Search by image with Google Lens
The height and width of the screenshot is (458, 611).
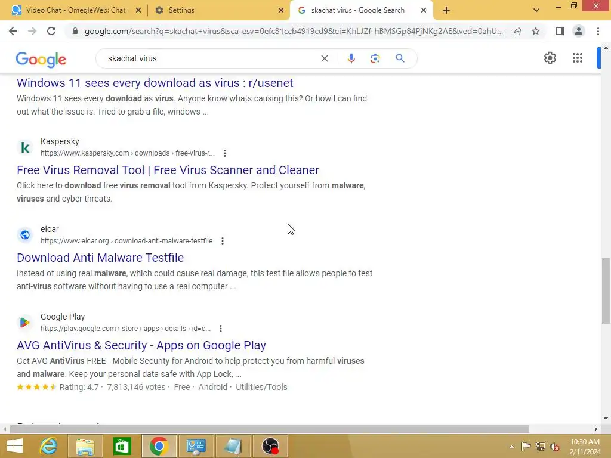pyautogui.click(x=375, y=58)
